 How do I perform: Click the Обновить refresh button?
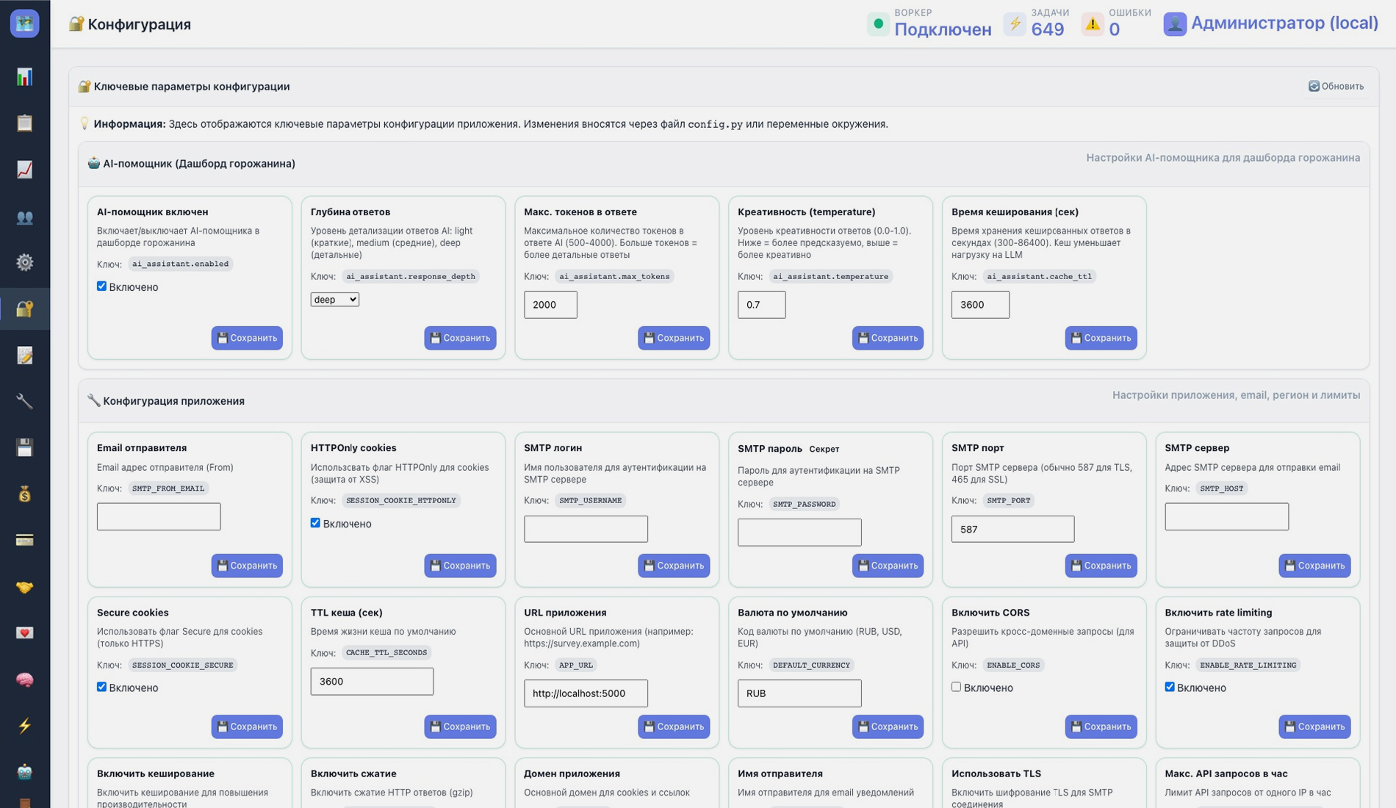(1336, 87)
